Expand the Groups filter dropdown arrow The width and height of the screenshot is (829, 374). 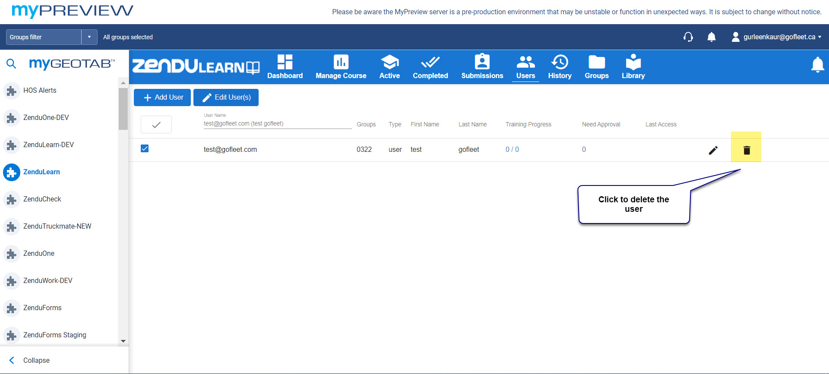(89, 37)
